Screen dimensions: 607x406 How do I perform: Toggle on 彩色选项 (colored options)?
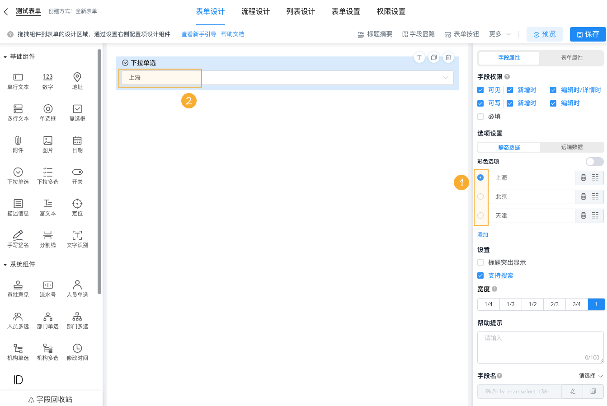click(x=594, y=161)
